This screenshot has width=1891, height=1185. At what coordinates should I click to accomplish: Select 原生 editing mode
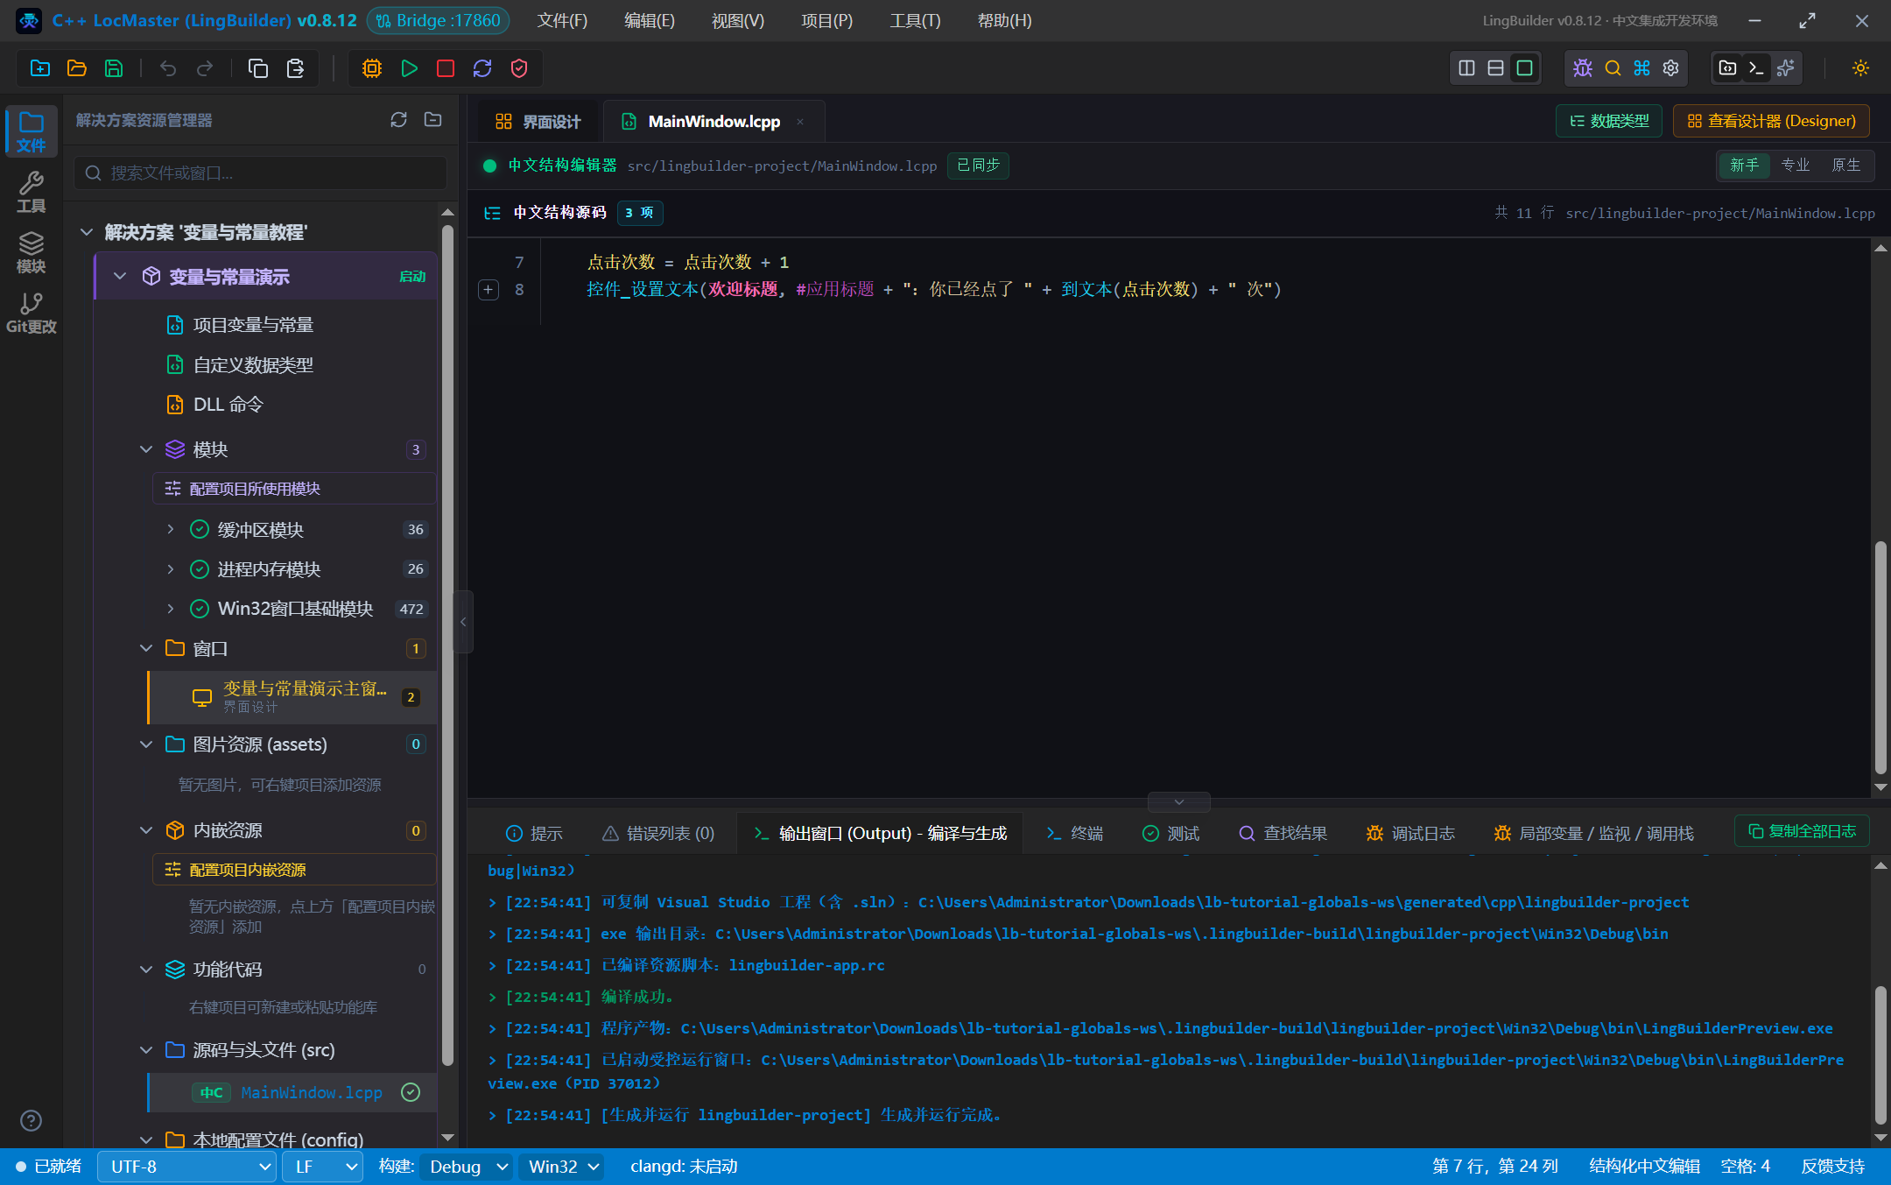(1846, 165)
